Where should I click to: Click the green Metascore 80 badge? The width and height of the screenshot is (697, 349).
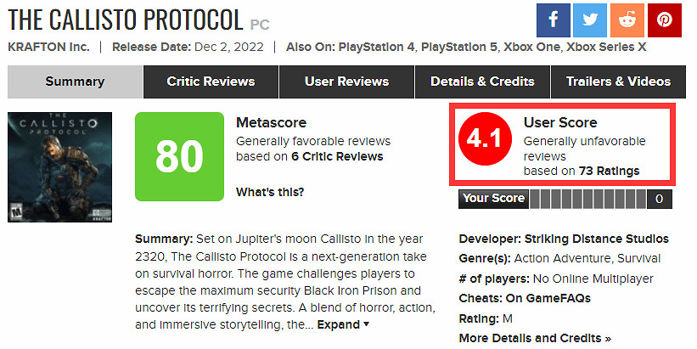[x=179, y=157]
